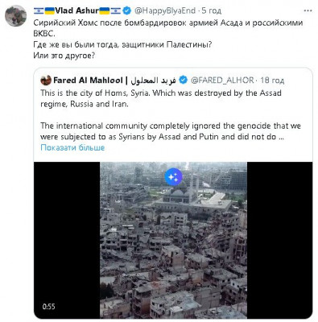Open the @FARED_ALHOR handle
318x322 pixels.
222,80
